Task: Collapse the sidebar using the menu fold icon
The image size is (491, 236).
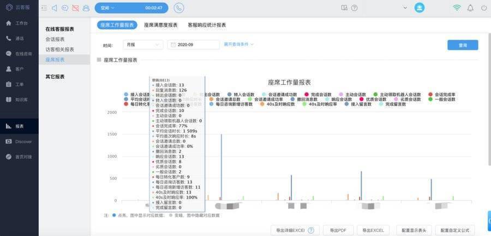Action: [x=44, y=8]
